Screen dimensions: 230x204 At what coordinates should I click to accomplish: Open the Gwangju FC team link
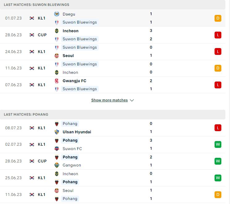75,81
